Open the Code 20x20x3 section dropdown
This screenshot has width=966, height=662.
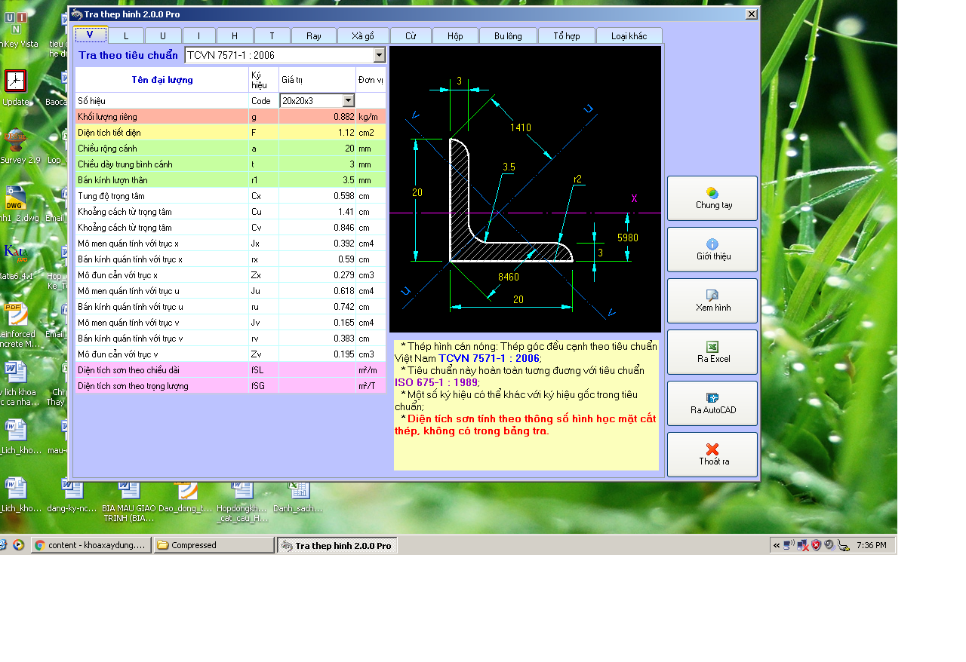pos(348,100)
